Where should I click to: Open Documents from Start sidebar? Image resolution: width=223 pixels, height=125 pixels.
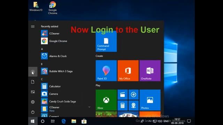pos(33,82)
